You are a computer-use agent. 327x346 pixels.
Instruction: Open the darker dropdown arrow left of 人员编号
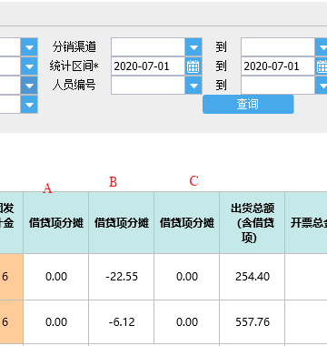point(29,86)
